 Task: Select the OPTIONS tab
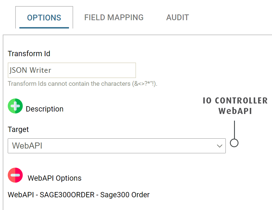click(x=44, y=18)
